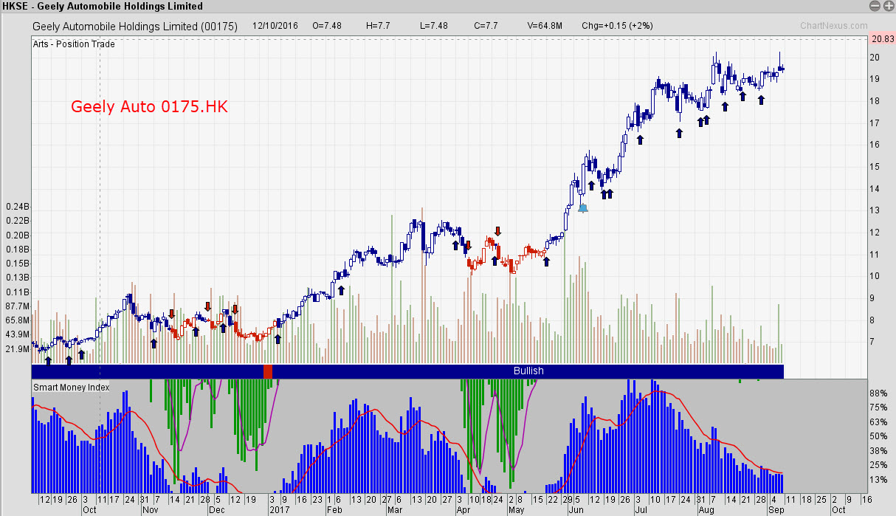Click the 0.24B volume axis label
The height and width of the screenshot is (516, 896).
click(x=17, y=207)
